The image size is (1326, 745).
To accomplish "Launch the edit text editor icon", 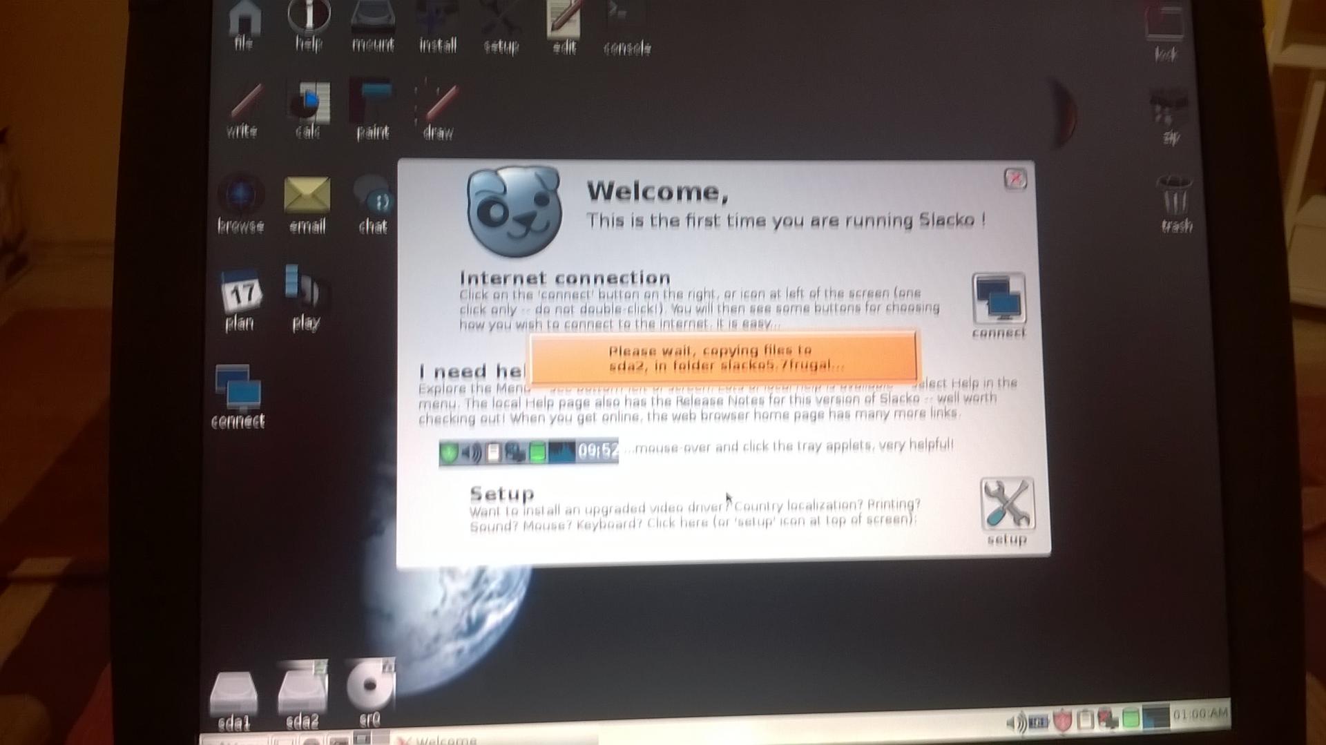I will pos(564,29).
